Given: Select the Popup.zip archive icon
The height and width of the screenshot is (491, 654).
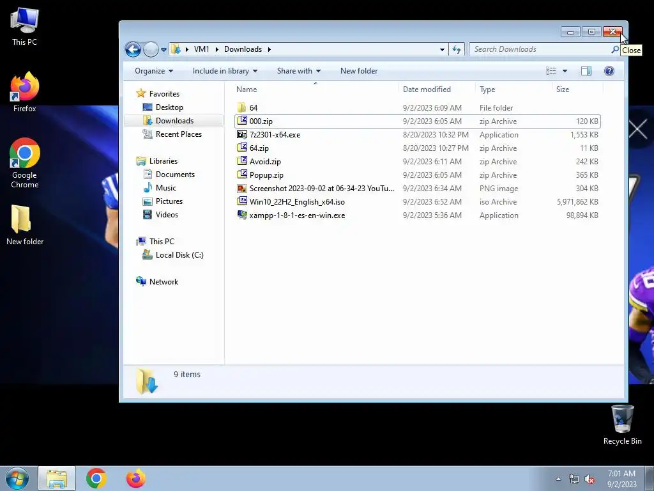Looking at the screenshot, I should (x=242, y=175).
